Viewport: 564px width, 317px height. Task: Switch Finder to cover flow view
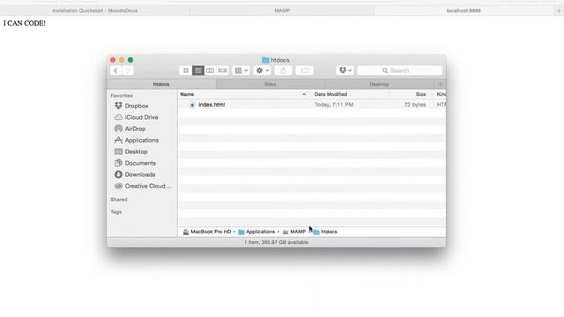pyautogui.click(x=223, y=70)
